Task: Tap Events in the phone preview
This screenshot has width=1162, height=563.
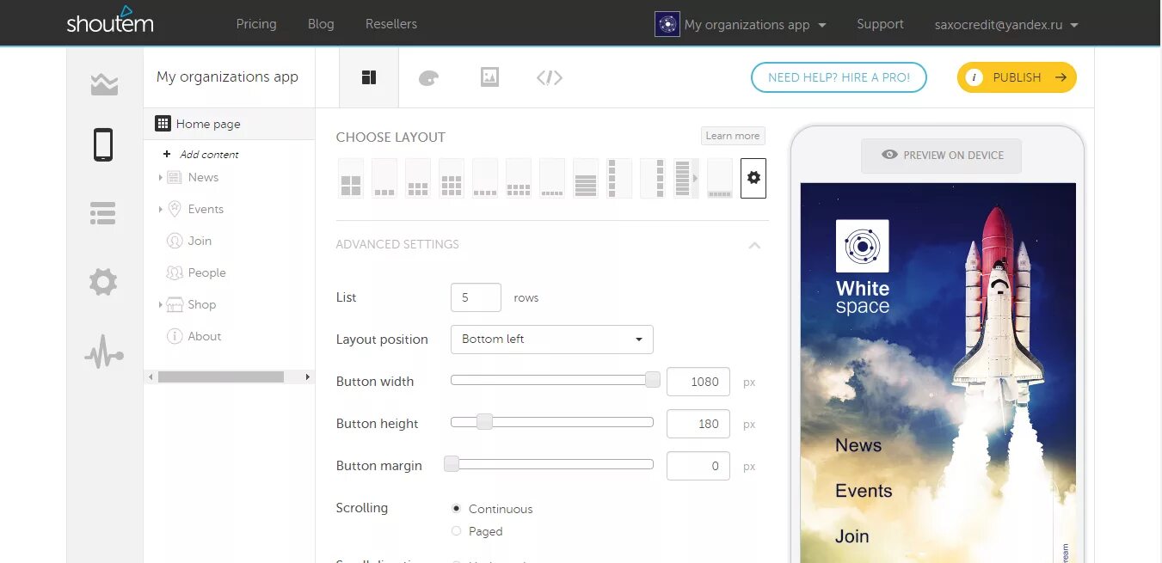Action: 864,491
